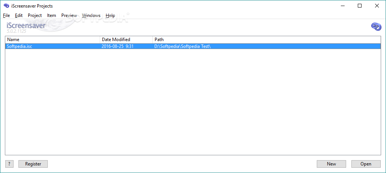Open the Project menu
This screenshot has width=386, height=173.
coord(35,15)
